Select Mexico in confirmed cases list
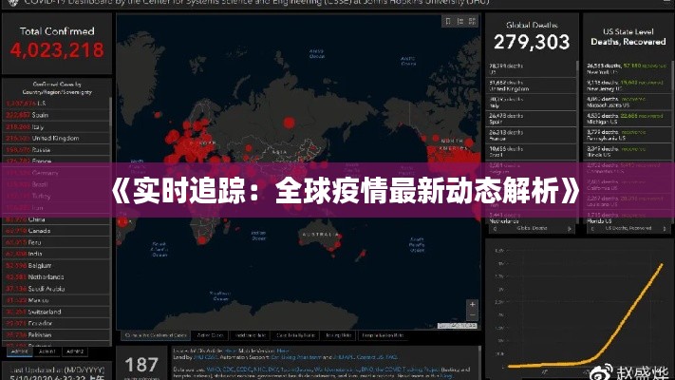 pos(56,300)
